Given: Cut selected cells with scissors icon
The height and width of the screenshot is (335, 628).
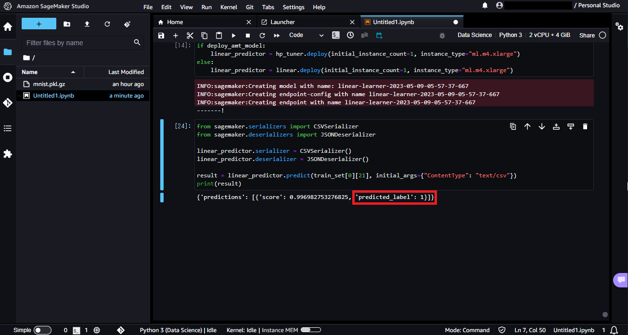Looking at the screenshot, I should [x=190, y=36].
